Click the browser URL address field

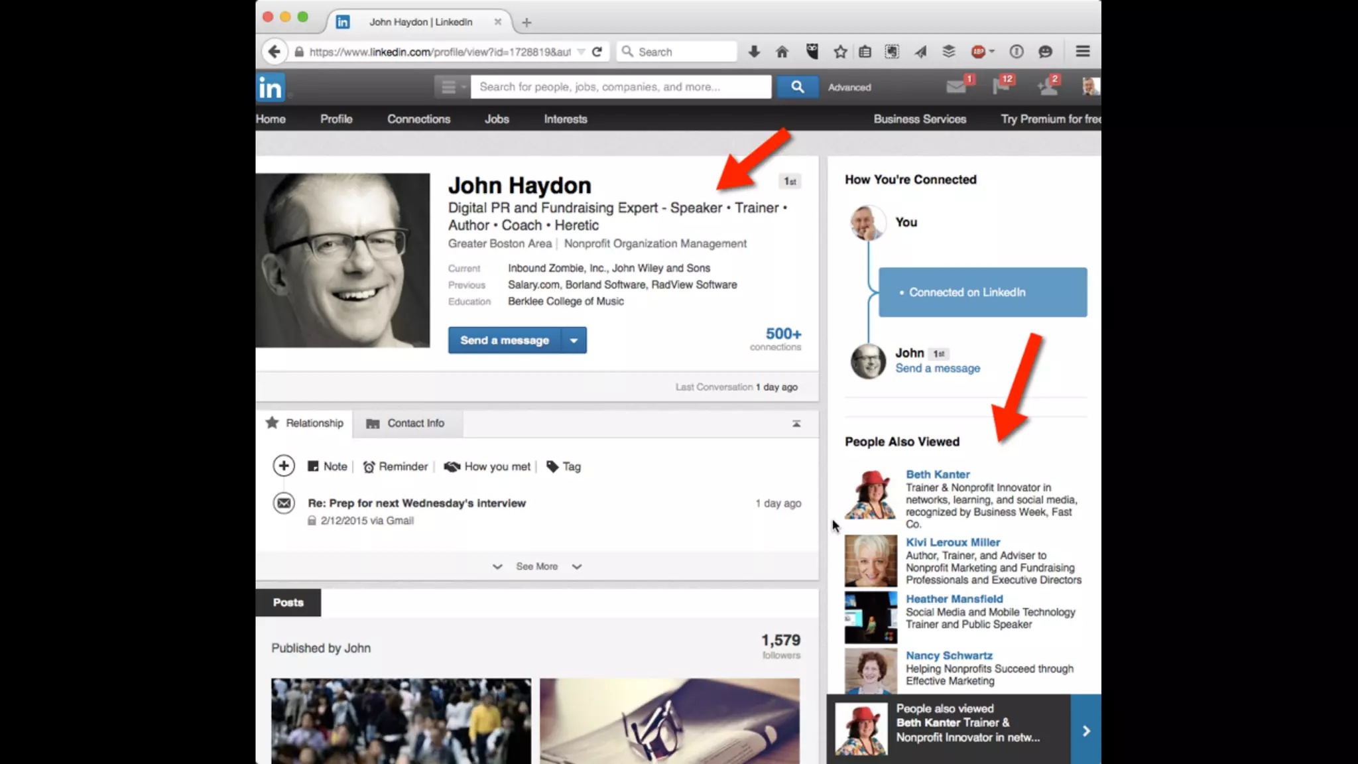[440, 52]
